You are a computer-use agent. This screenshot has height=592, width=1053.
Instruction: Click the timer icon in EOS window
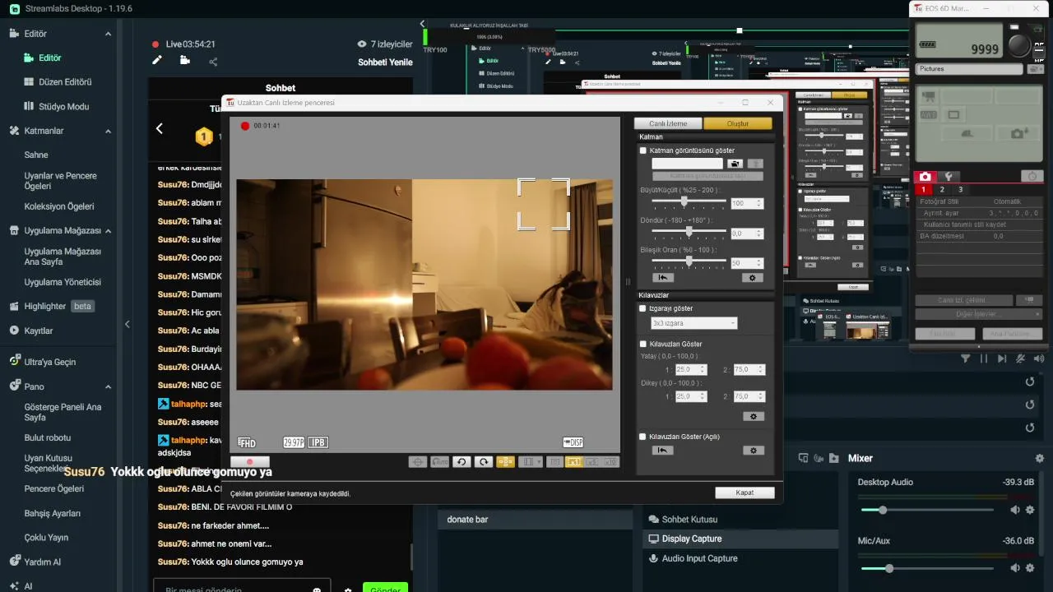click(1032, 176)
